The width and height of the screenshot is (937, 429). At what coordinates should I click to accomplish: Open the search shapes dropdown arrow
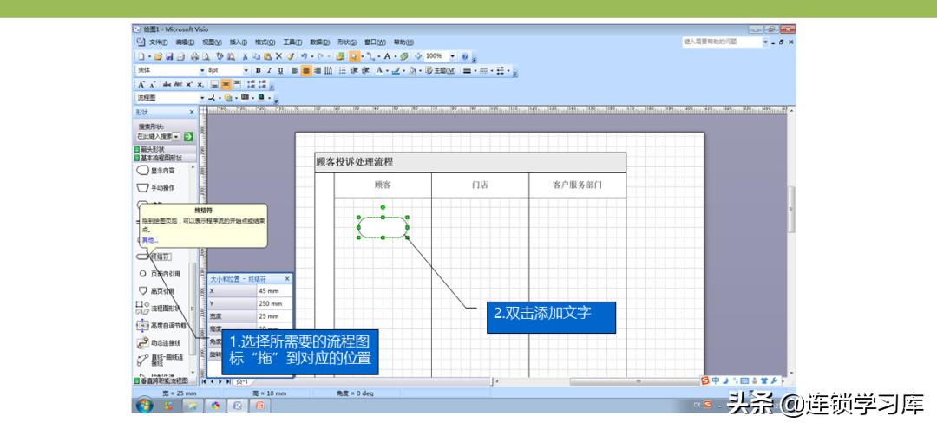click(177, 137)
